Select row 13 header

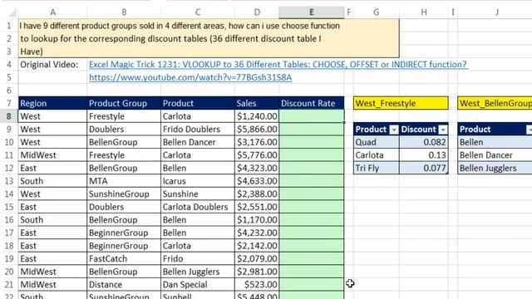point(9,181)
